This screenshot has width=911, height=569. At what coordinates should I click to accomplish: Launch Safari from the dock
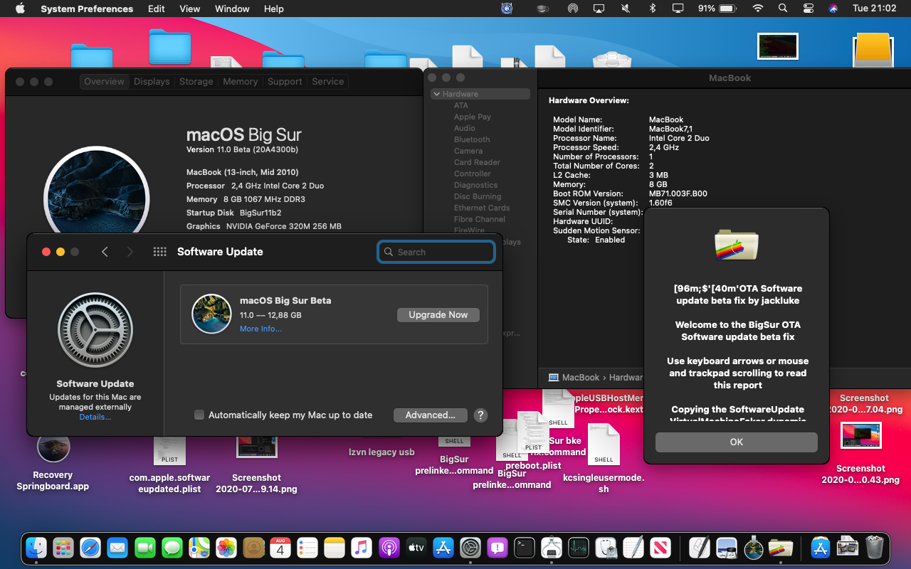(x=90, y=548)
